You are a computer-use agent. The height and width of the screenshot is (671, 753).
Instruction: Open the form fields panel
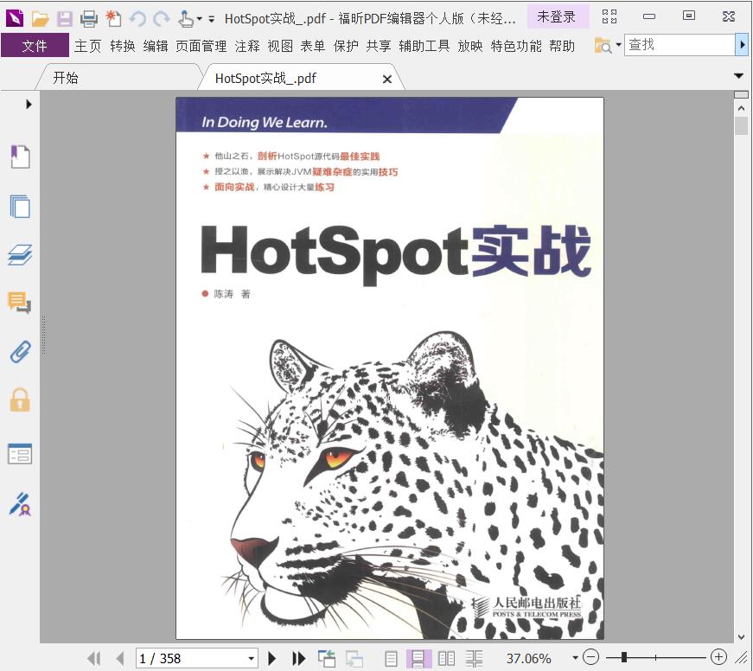point(20,454)
